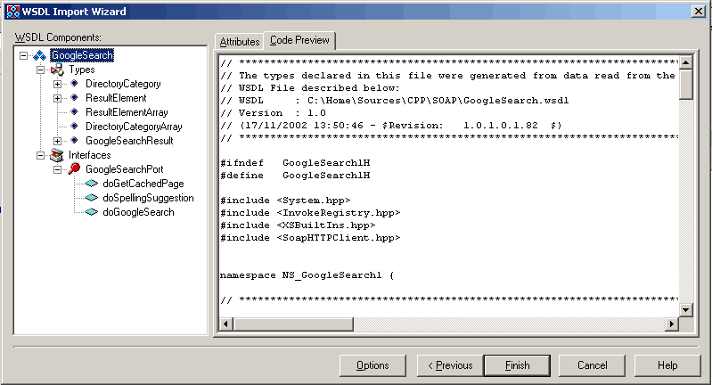Select the Code Preview tab

pyautogui.click(x=299, y=40)
